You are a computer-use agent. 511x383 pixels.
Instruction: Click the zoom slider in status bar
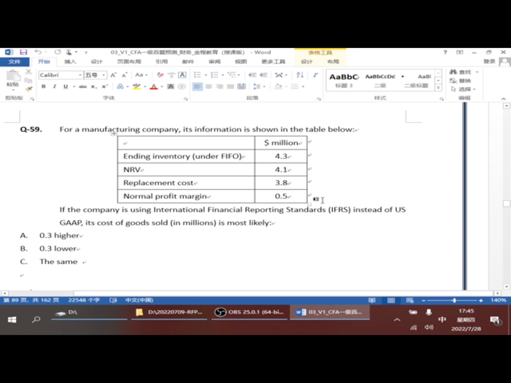click(454, 300)
